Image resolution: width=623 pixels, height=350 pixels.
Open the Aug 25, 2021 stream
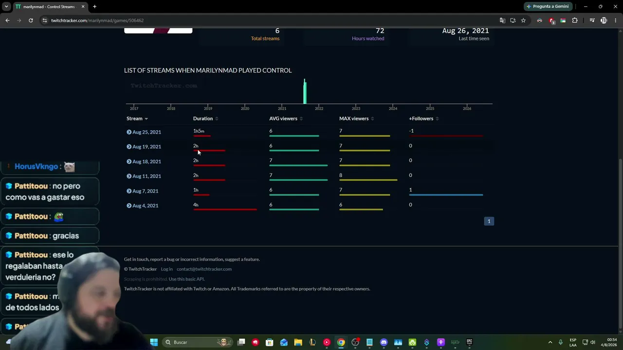pyautogui.click(x=144, y=132)
